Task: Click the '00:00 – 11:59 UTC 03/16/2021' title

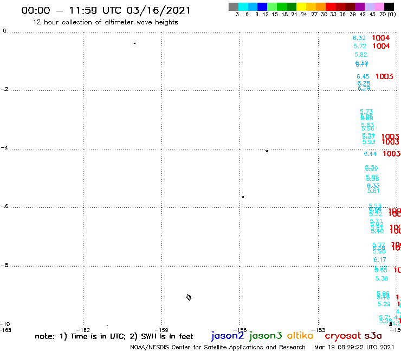Action: pos(106,10)
